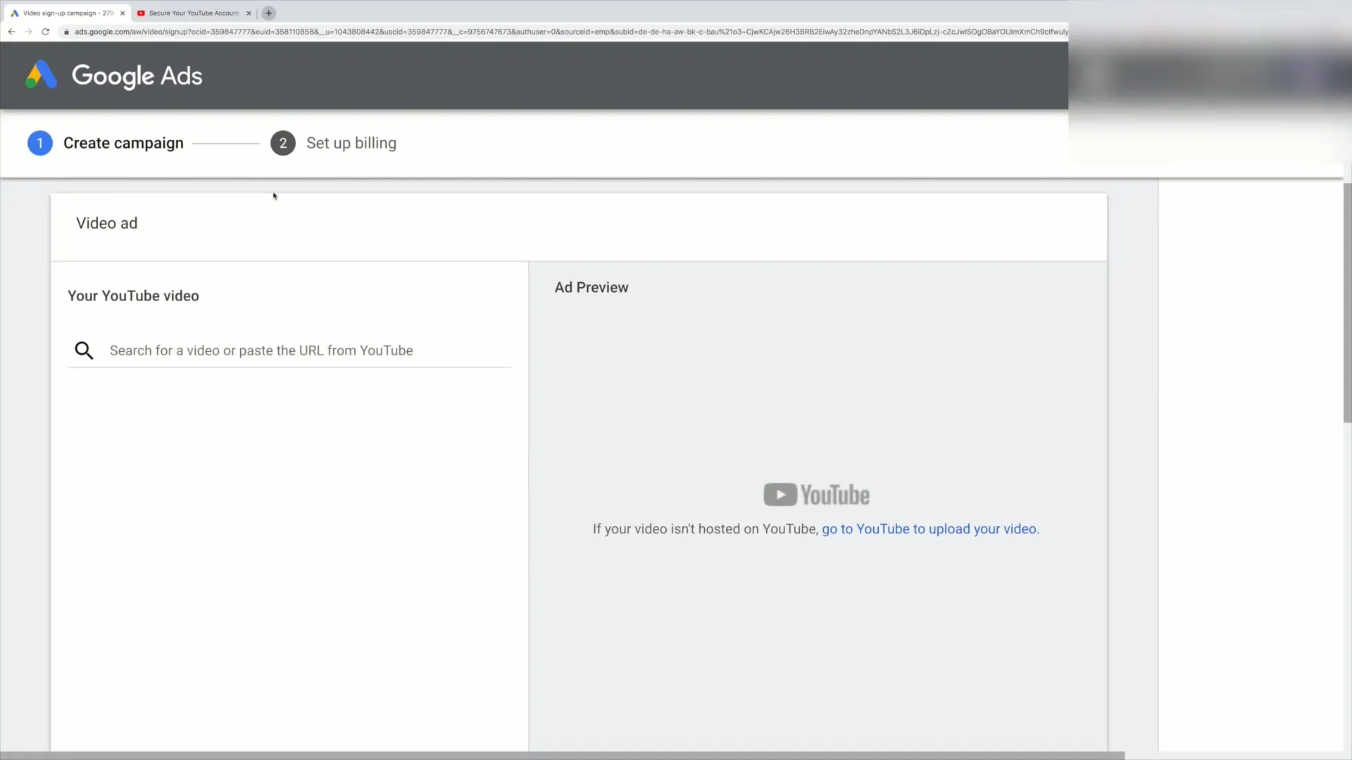Click the Your YouTube video label

133,296
